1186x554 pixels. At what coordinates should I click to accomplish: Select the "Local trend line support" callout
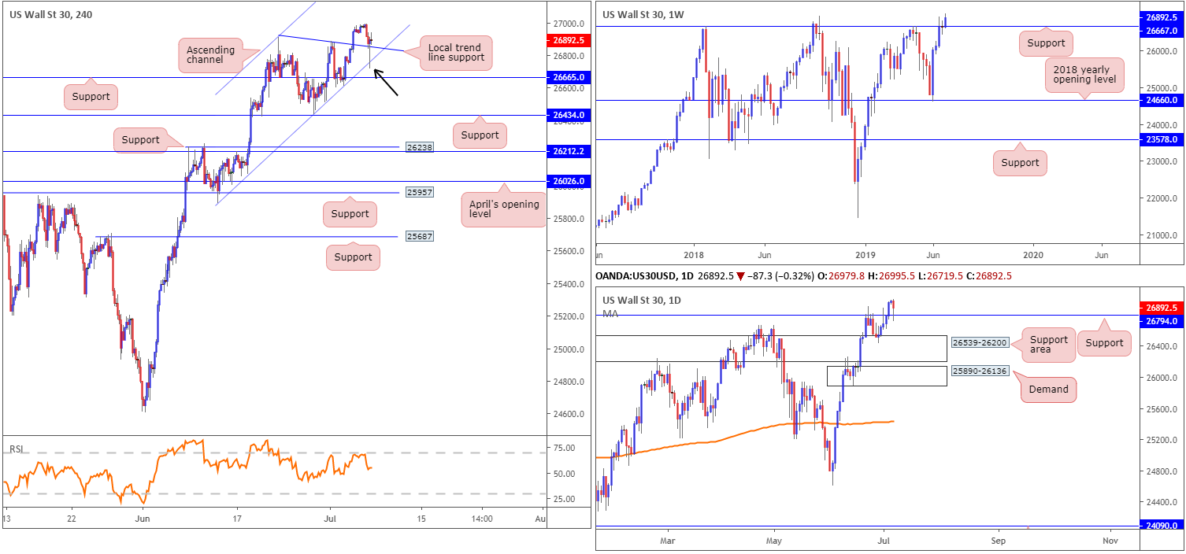pos(455,54)
